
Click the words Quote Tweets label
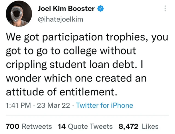[90, 127]
